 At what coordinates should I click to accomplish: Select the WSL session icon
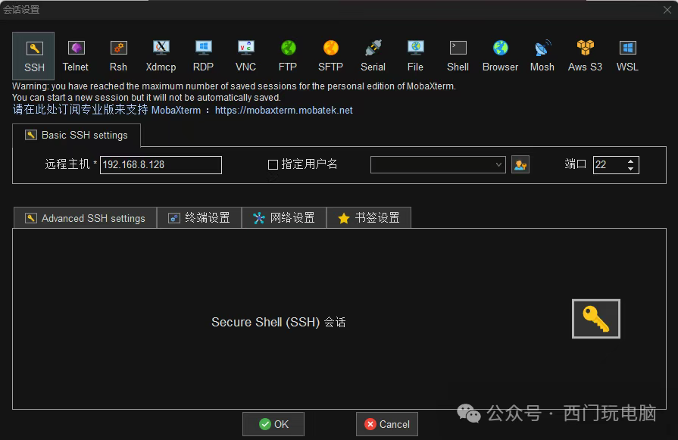(x=627, y=56)
